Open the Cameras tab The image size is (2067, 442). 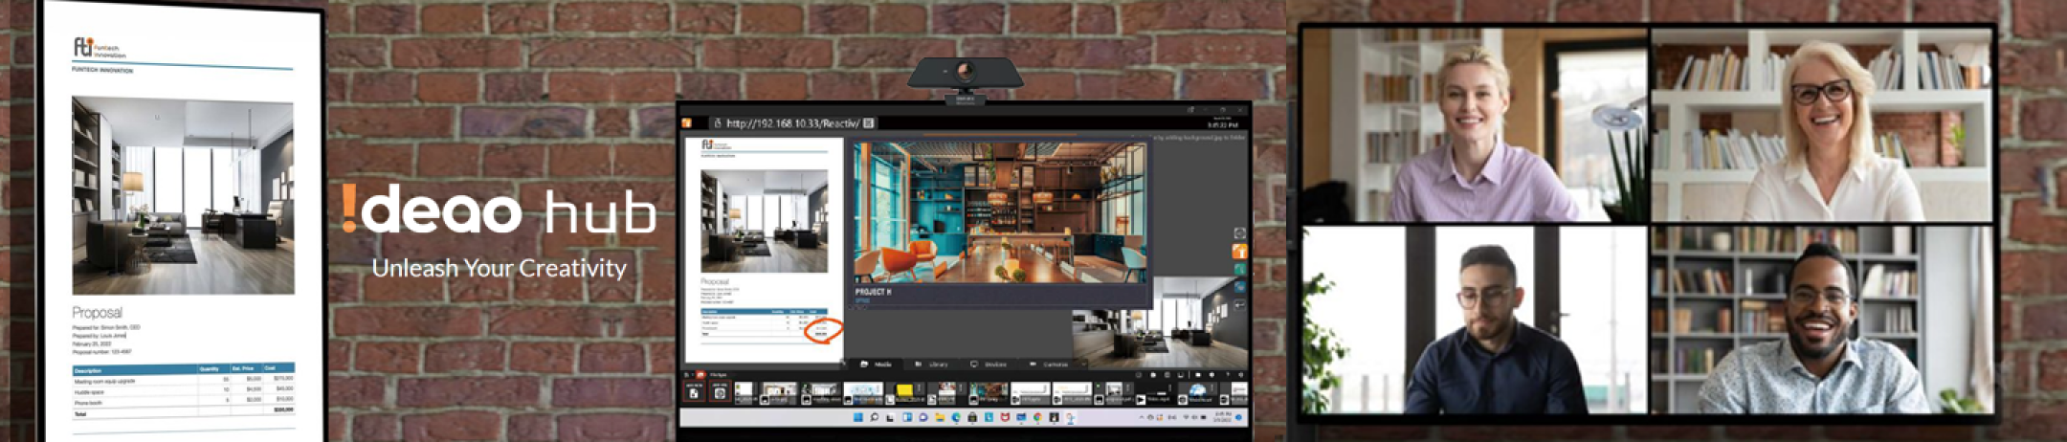tap(1049, 365)
